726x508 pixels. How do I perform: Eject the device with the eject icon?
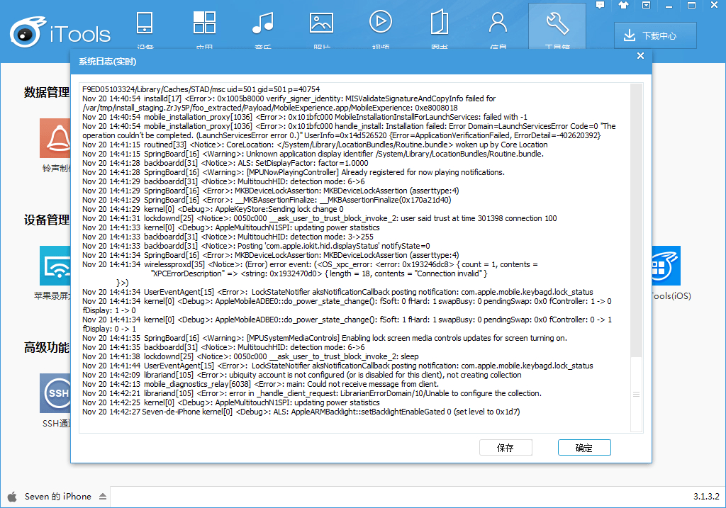point(103,497)
